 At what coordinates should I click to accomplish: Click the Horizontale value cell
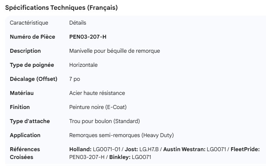(84, 65)
